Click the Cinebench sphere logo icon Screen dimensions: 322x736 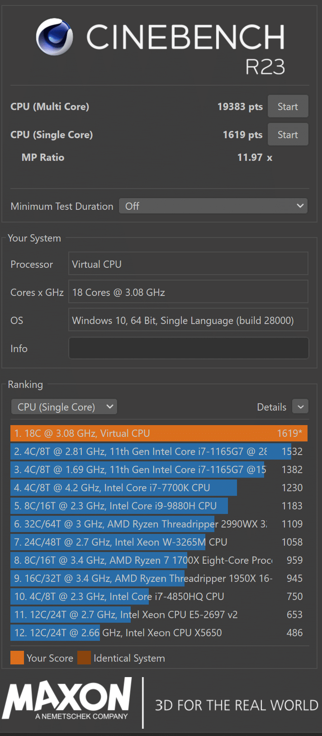tap(55, 37)
